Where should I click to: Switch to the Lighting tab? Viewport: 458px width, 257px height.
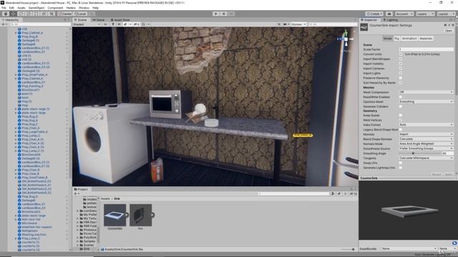[x=391, y=20]
